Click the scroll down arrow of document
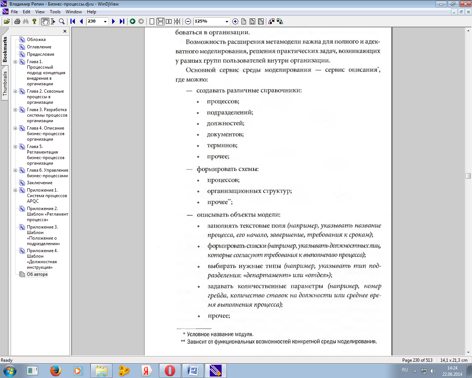Screen dimensions: 472x378 pyautogui.click(x=468, y=352)
